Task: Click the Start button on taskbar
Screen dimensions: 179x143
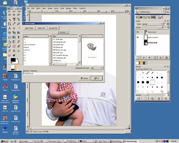Action: (4, 141)
